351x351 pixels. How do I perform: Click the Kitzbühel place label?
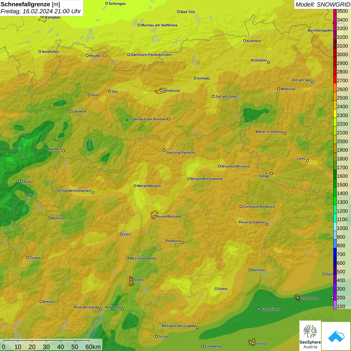pos(259,60)
